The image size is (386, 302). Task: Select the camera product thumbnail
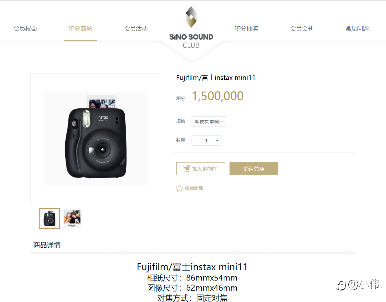click(49, 218)
